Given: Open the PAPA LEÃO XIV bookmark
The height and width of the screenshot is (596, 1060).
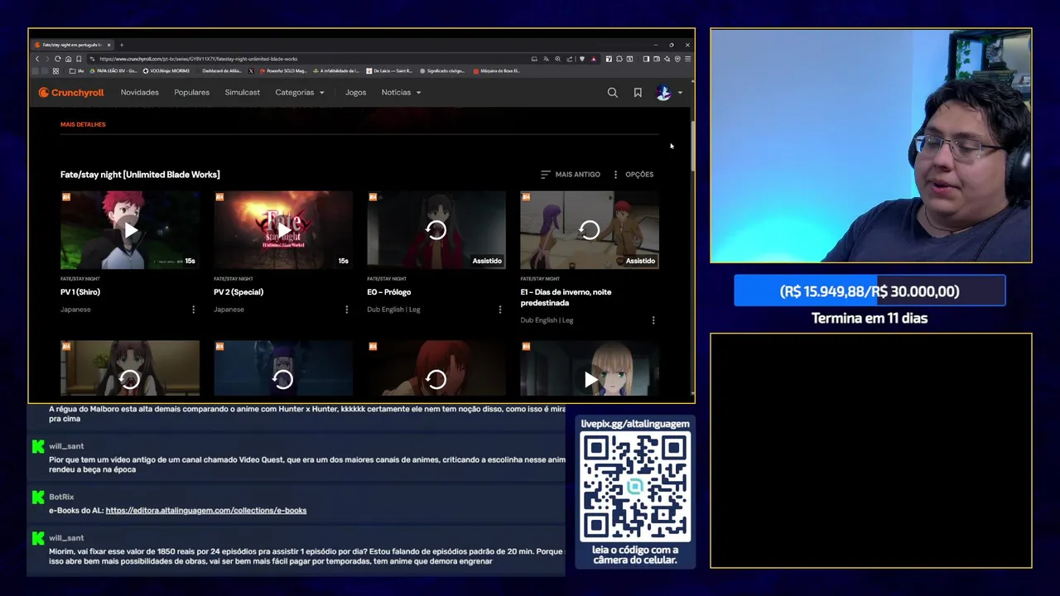Looking at the screenshot, I should click(113, 71).
